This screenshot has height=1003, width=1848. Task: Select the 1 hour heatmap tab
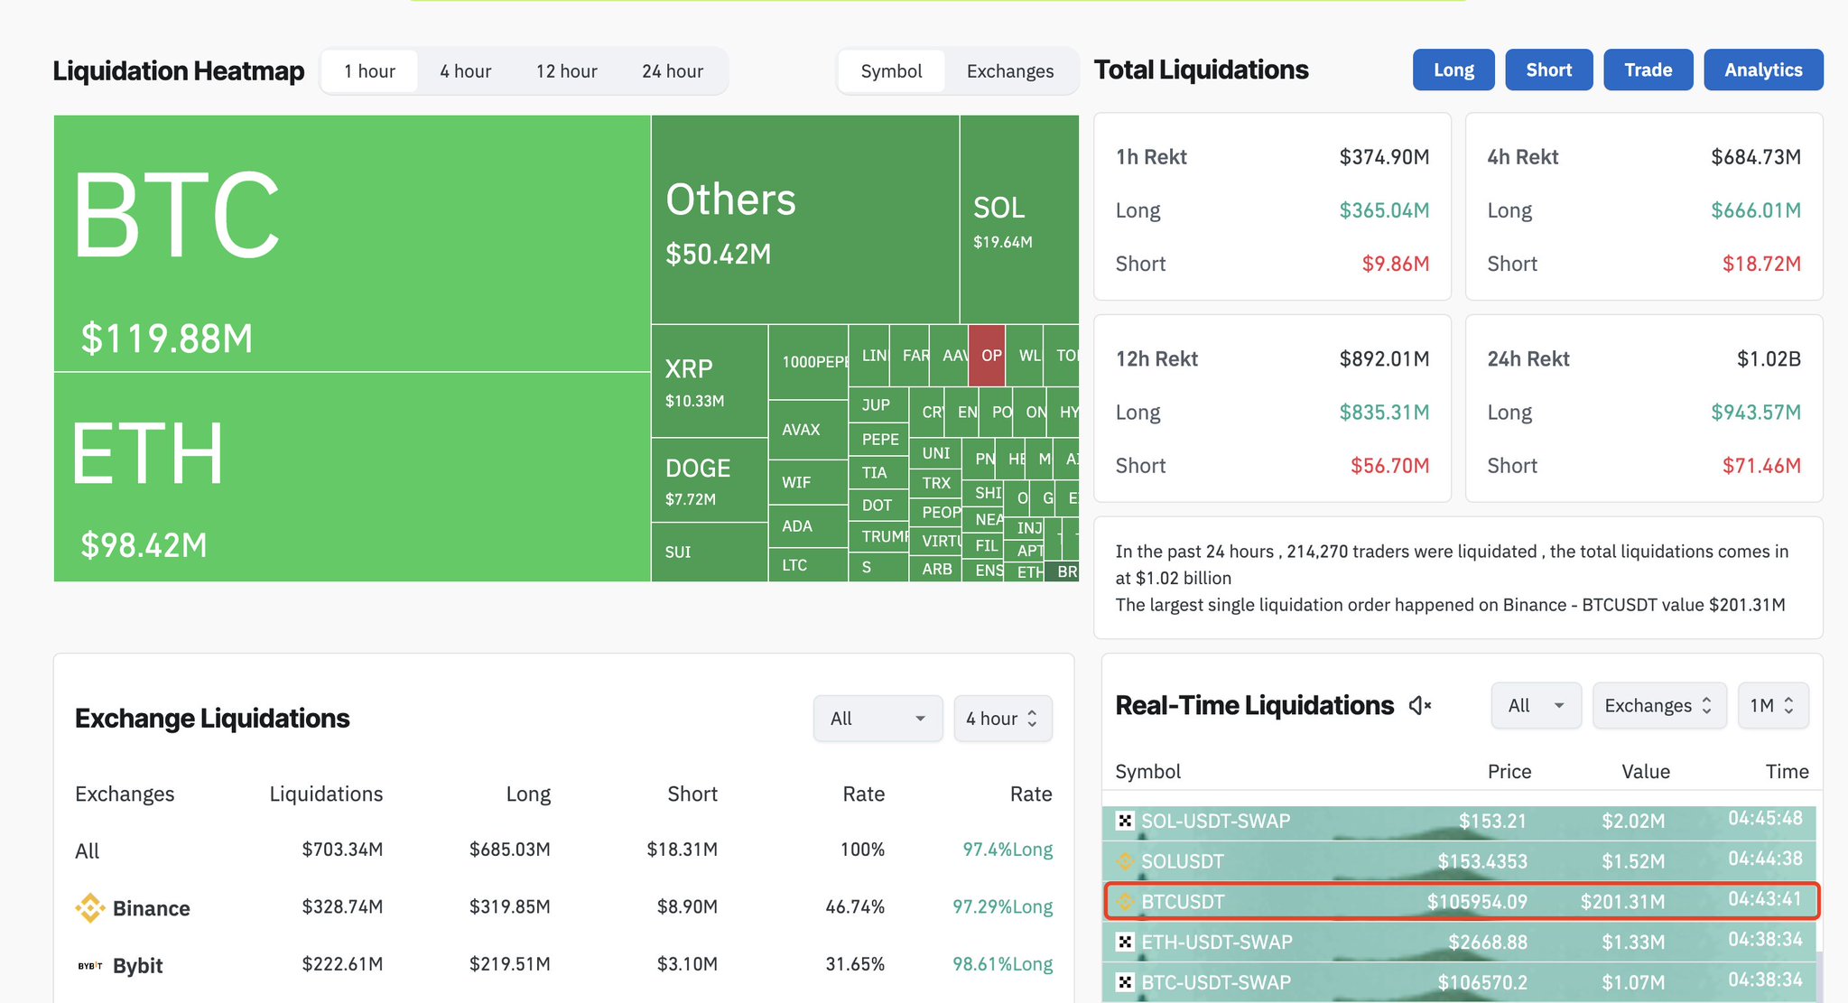click(370, 71)
